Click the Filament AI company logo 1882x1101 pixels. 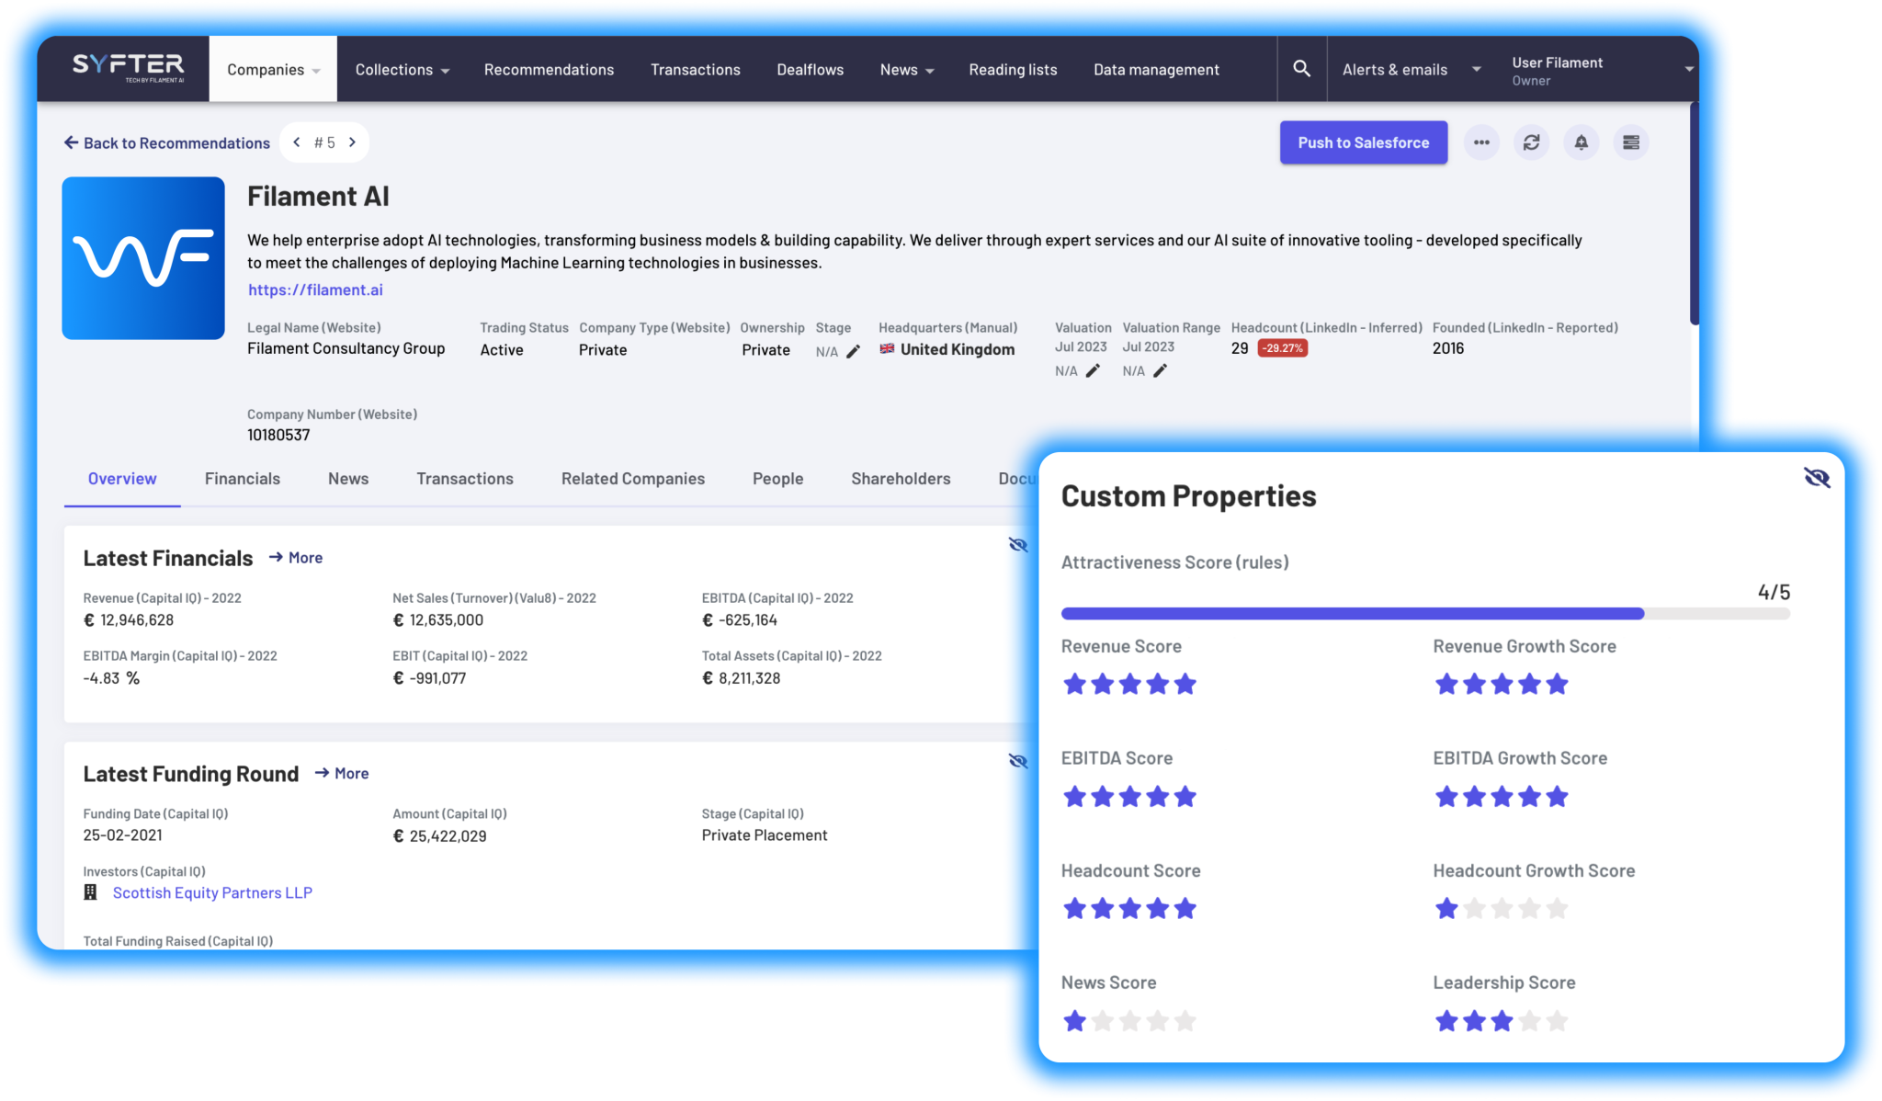tap(143, 258)
